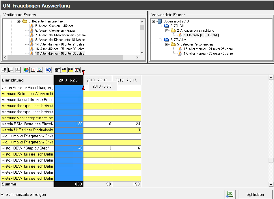Image resolution: width=274 pixels, height=199 pixels.
Task: Show the line chart diagram
Action: [40, 70]
